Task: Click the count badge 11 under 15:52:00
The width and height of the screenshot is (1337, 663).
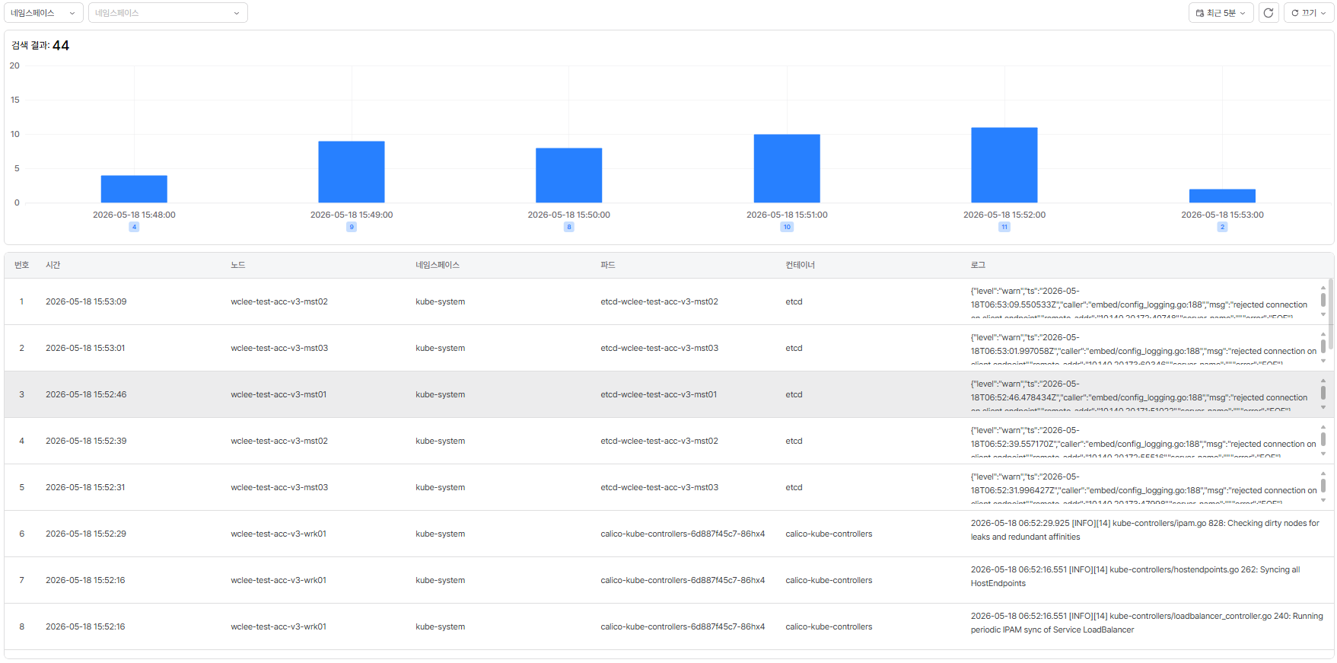Action: click(x=1004, y=227)
